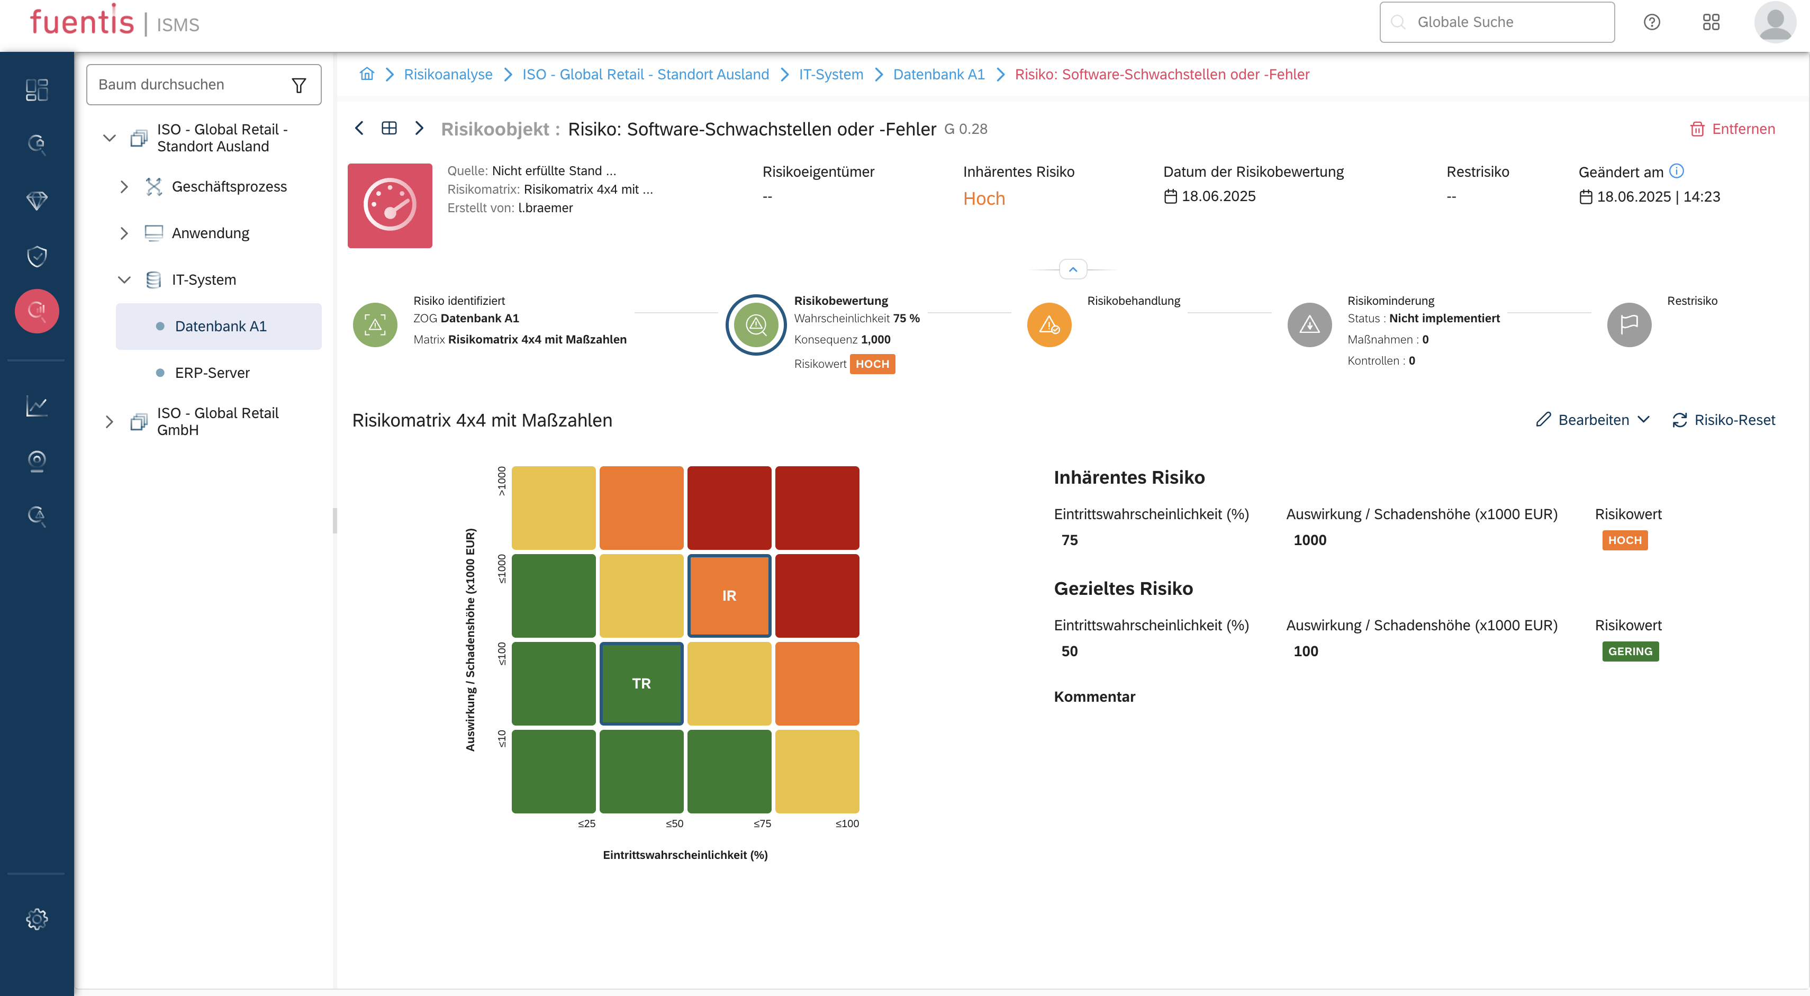Open the apps grid icon in header
Screen dimensions: 1810x996
point(1711,22)
